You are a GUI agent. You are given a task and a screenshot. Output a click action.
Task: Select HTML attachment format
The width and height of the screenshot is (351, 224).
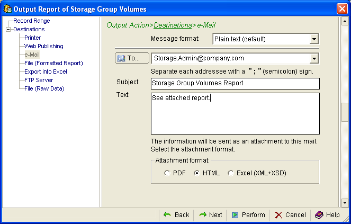tap(196, 173)
